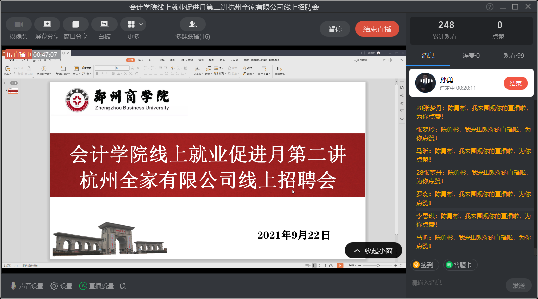
Task: Open the 答题卡 answer card
Action: [x=460, y=265]
